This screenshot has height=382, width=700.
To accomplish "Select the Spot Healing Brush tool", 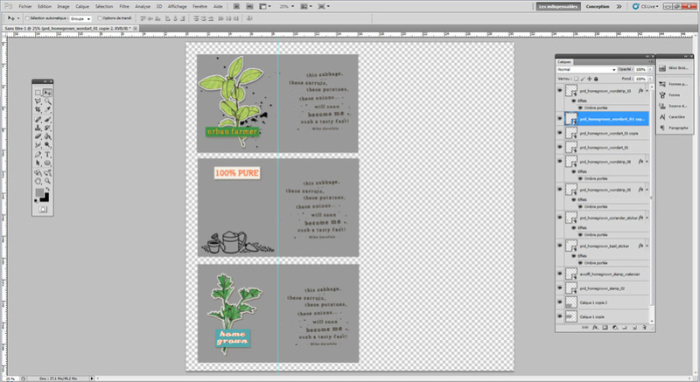I will coord(38,120).
